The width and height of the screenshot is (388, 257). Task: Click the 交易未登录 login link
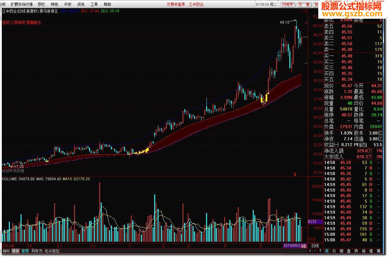tap(176, 4)
